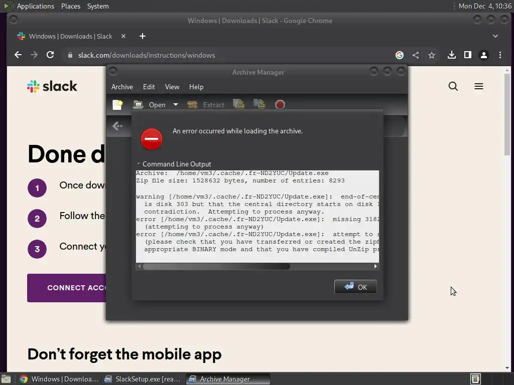Go forward in Chrome browser
The image size is (514, 385).
click(x=34, y=55)
